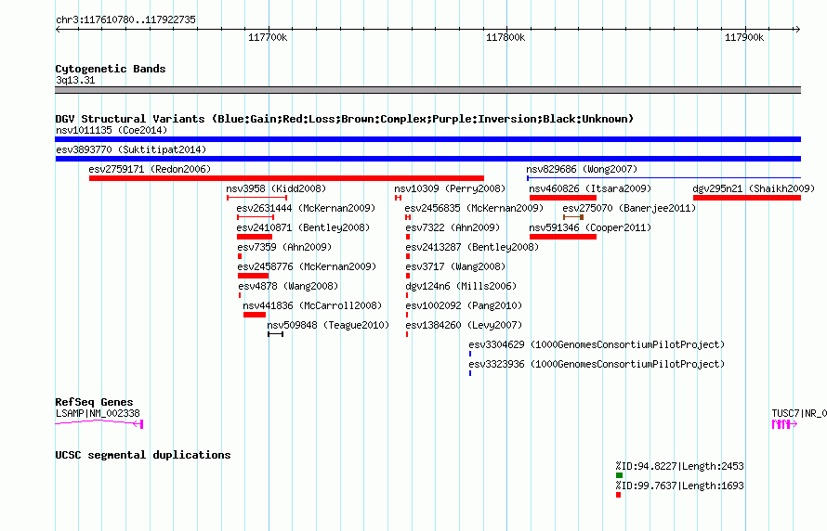Click the red segmental duplication square
Screen dimensions: 827x531
coord(618,495)
